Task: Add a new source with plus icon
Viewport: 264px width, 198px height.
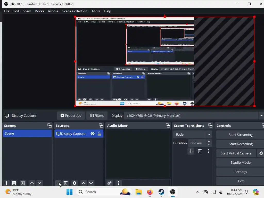Action: 58,183
